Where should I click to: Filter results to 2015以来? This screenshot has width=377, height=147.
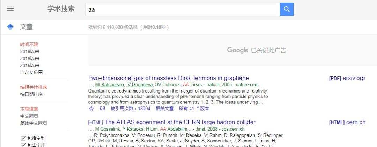pyautogui.click(x=30, y=65)
